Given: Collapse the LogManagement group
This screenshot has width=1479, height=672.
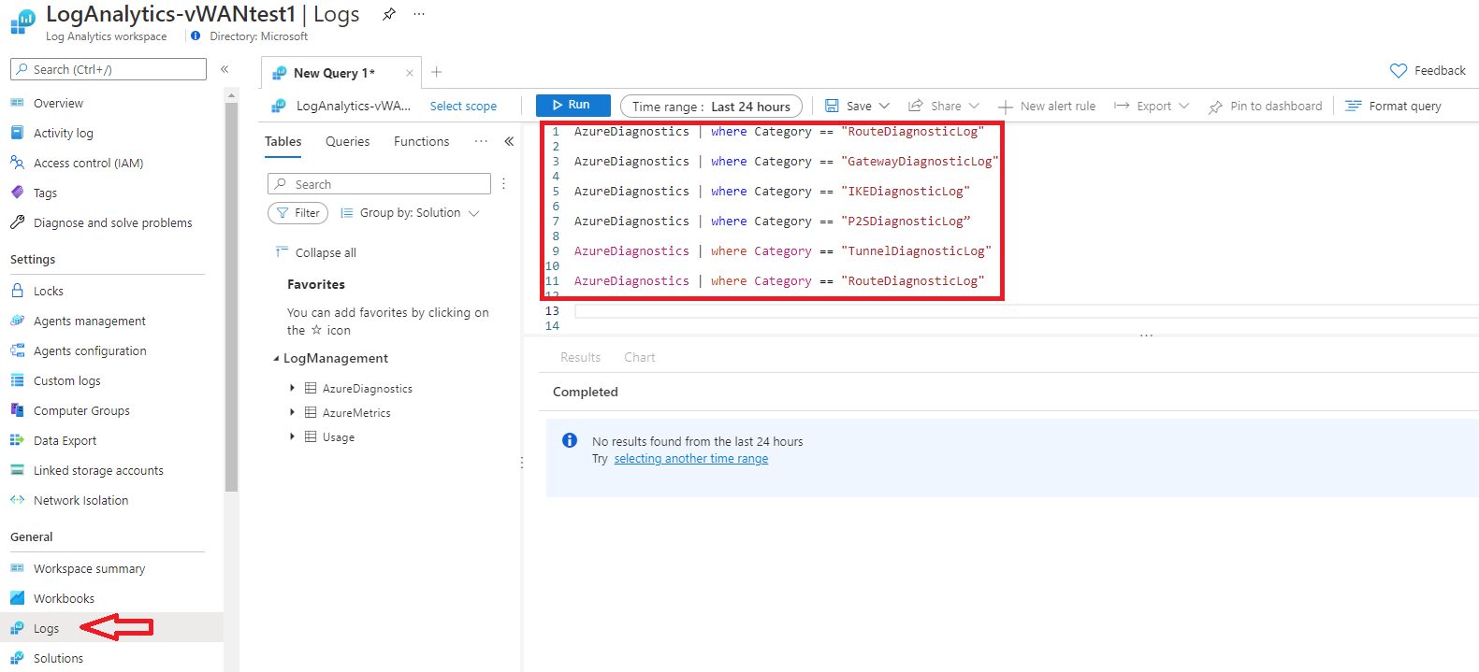Looking at the screenshot, I should click(276, 358).
